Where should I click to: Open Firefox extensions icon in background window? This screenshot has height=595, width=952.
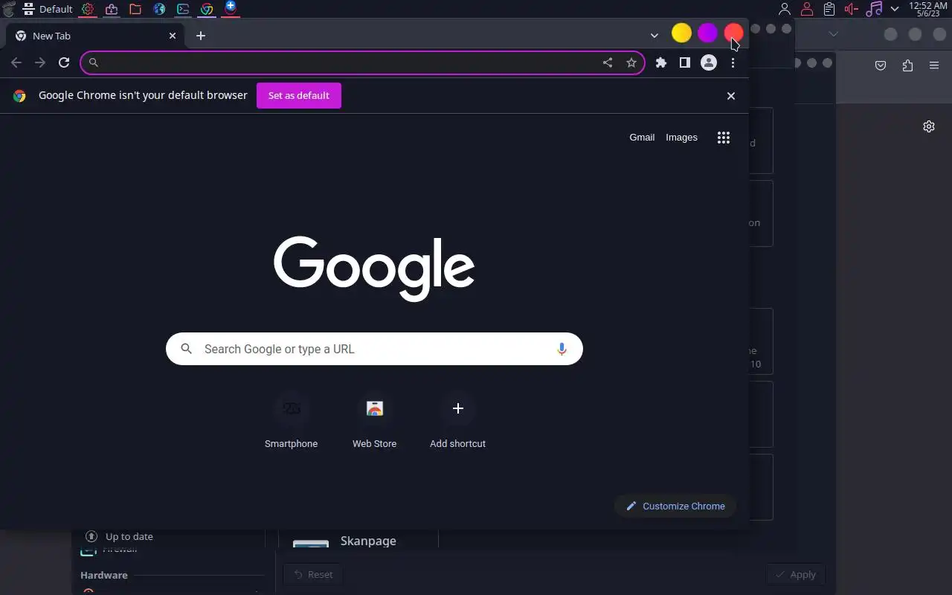tap(907, 65)
